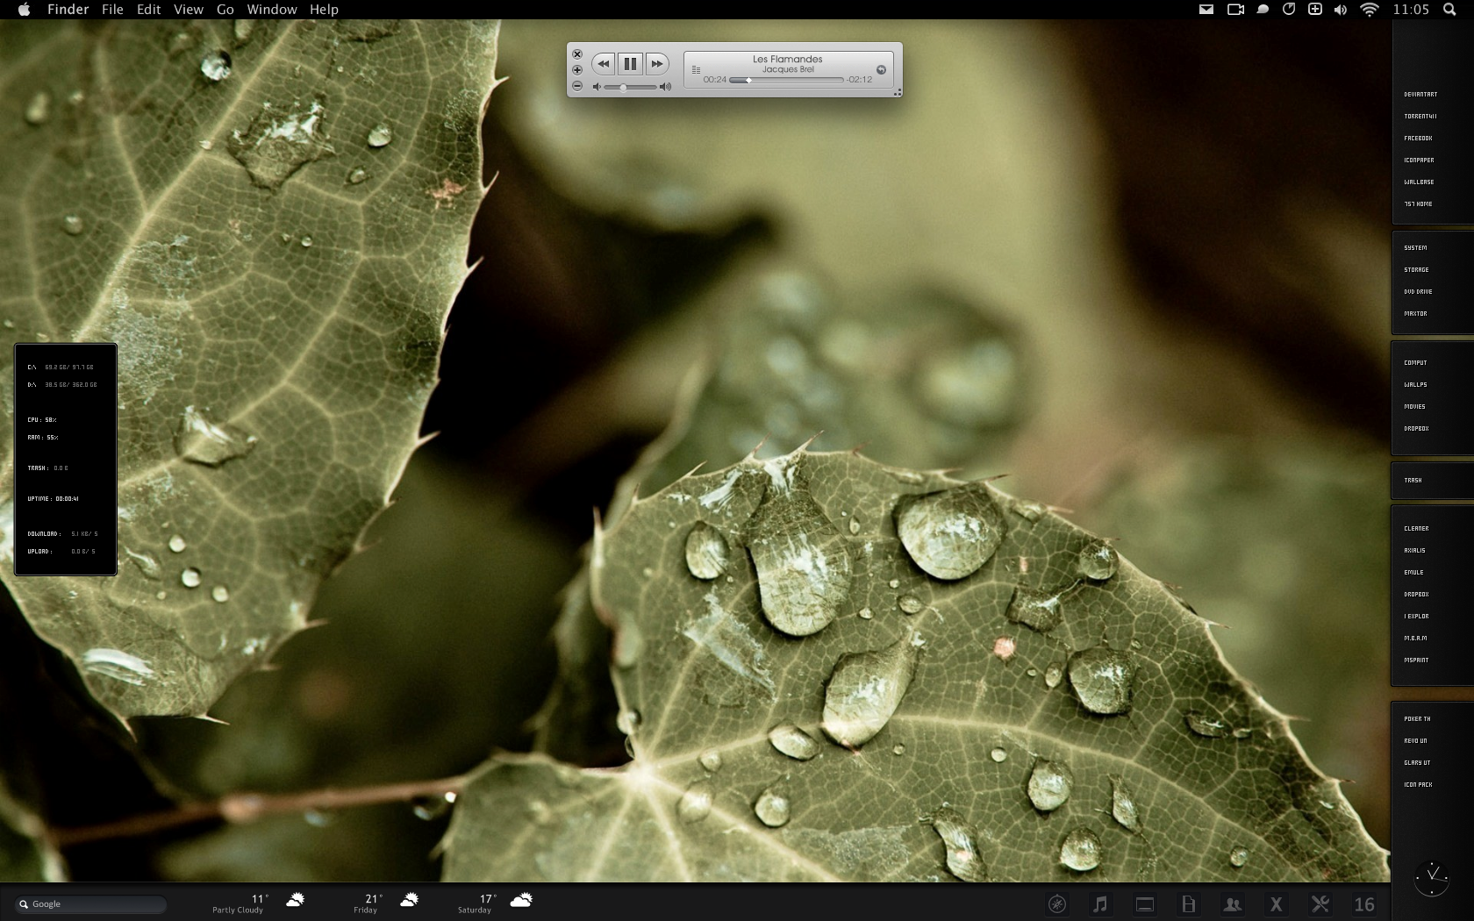
Task: Open the compass browser icon in bottom dock
Action: [1057, 904]
